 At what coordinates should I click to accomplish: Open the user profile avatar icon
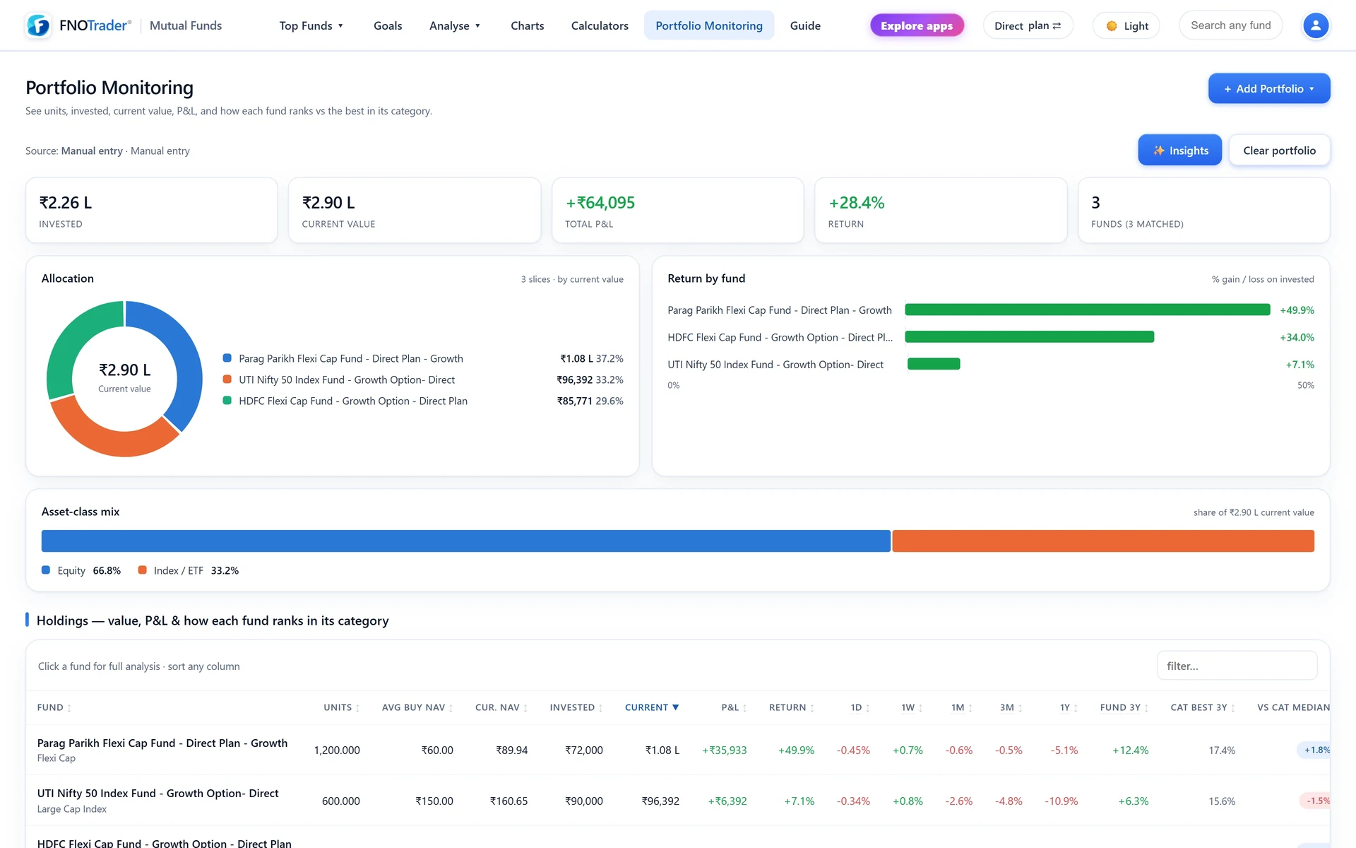[x=1315, y=25]
